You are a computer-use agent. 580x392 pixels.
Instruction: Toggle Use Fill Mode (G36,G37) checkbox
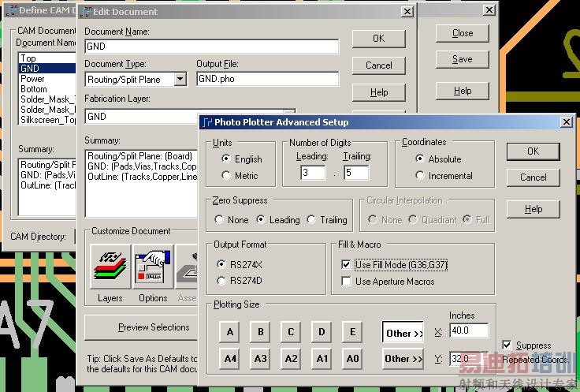click(x=346, y=265)
